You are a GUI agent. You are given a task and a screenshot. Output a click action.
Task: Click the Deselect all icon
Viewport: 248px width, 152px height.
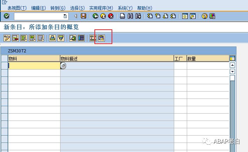41,38
